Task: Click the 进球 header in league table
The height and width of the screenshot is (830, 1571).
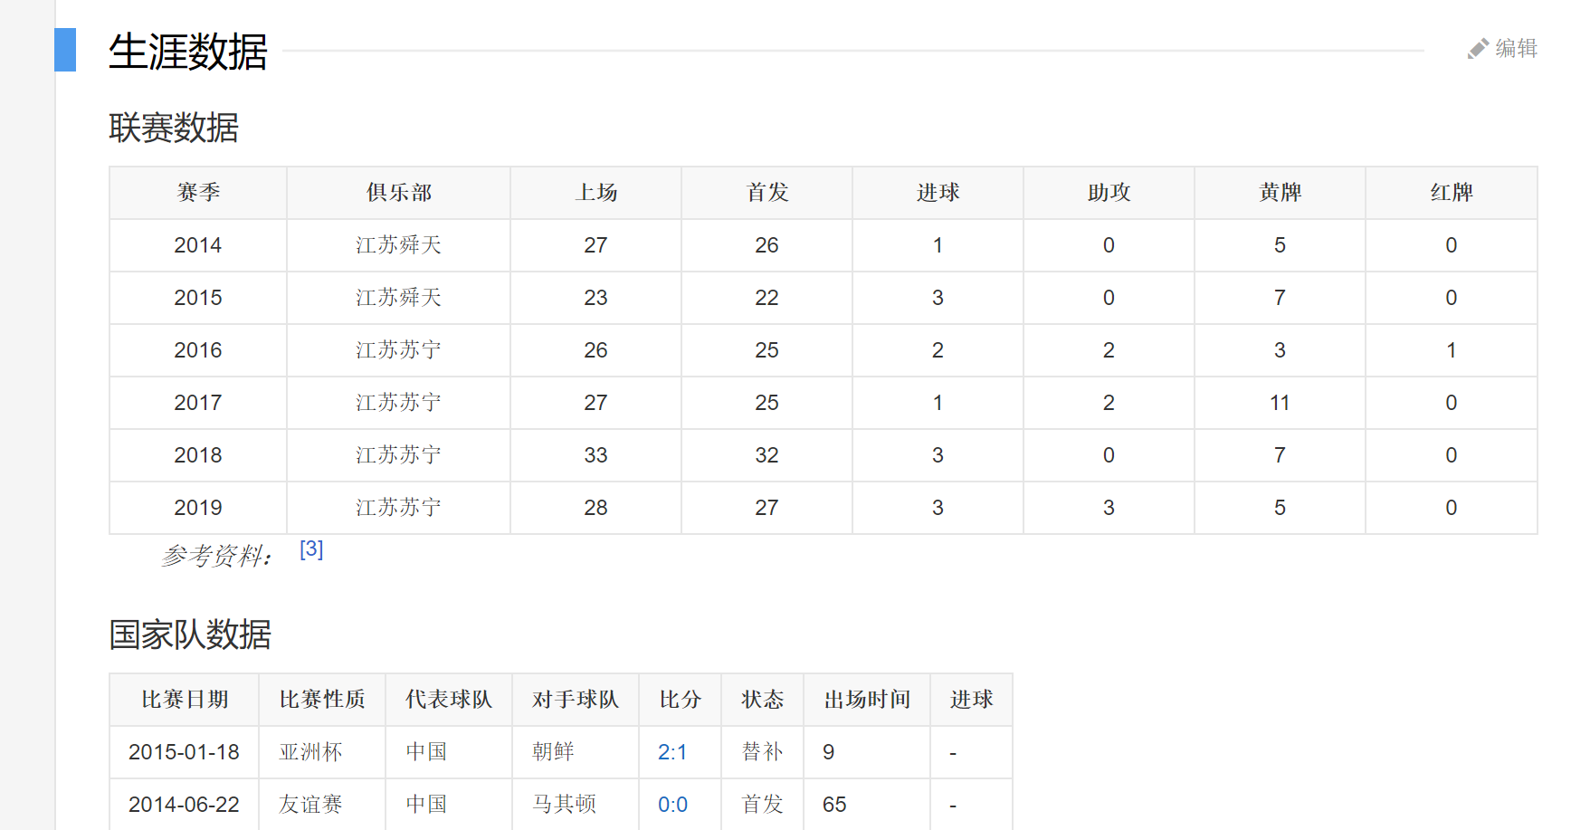Action: 938,193
